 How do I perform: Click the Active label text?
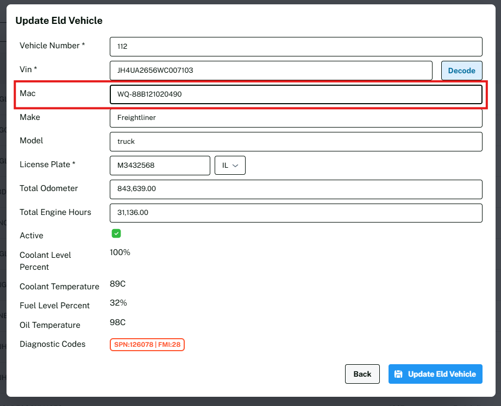32,236
